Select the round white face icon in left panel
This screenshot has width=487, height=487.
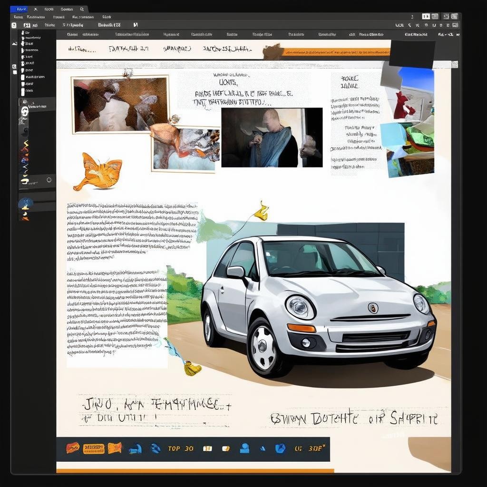click(25, 112)
